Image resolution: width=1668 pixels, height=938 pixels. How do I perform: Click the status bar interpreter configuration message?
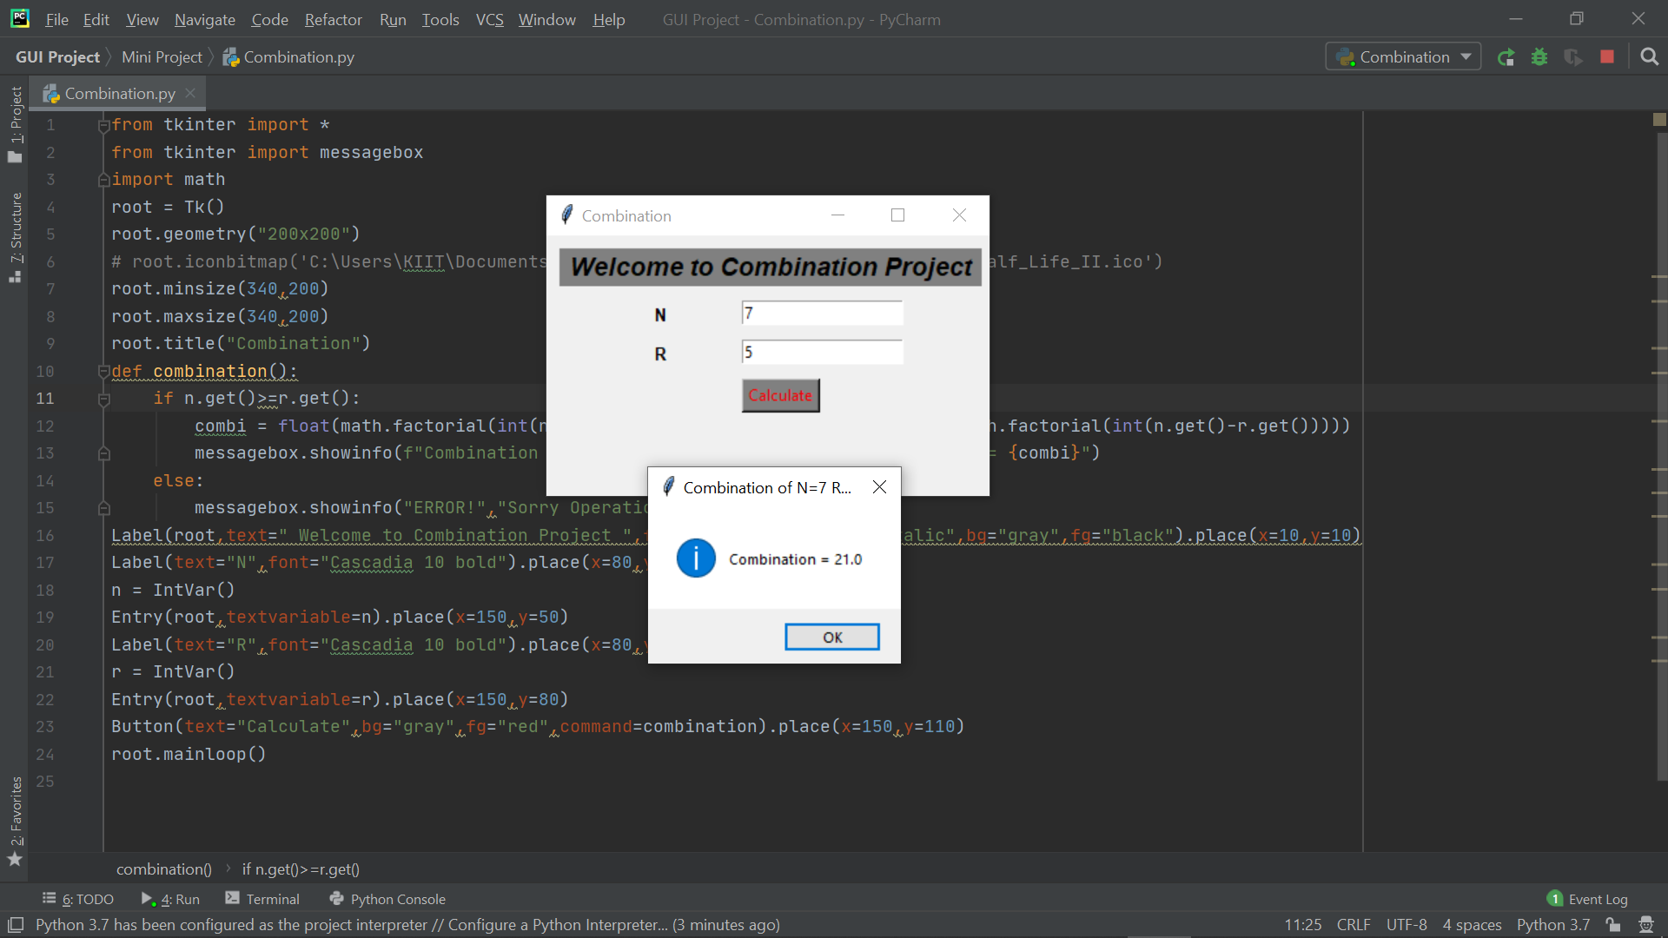[x=407, y=925]
